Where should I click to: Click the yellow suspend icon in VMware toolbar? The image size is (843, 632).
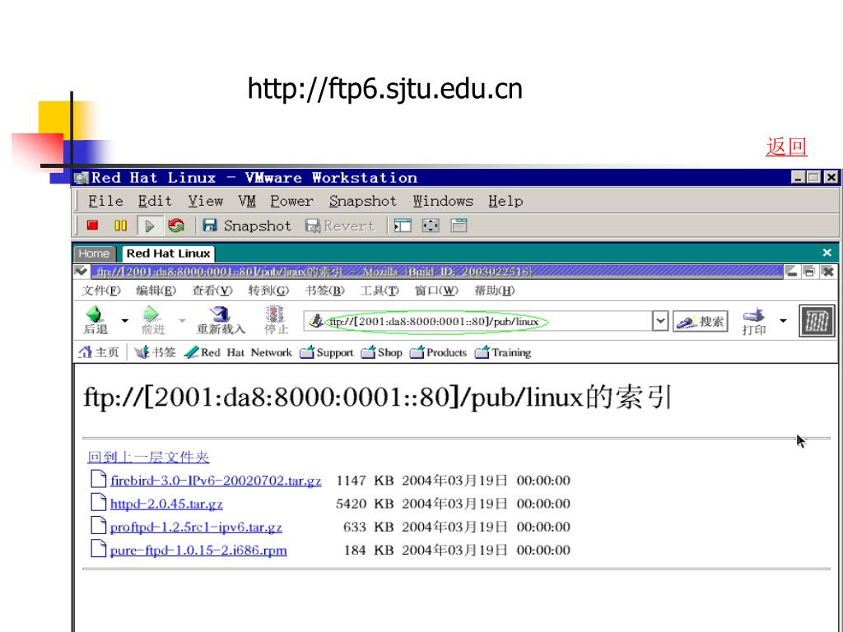click(120, 225)
